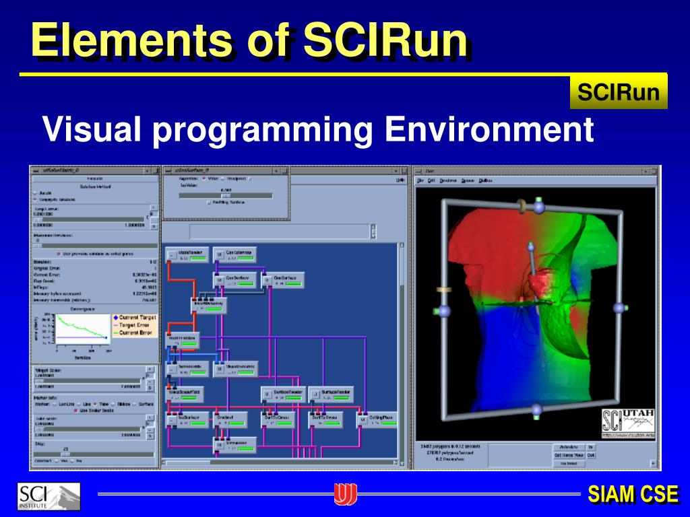
Task: Open UI button on left SurfaceReader module
Action: [x=267, y=394]
